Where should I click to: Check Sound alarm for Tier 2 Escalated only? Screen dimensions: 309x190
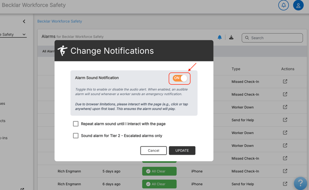tap(75, 136)
